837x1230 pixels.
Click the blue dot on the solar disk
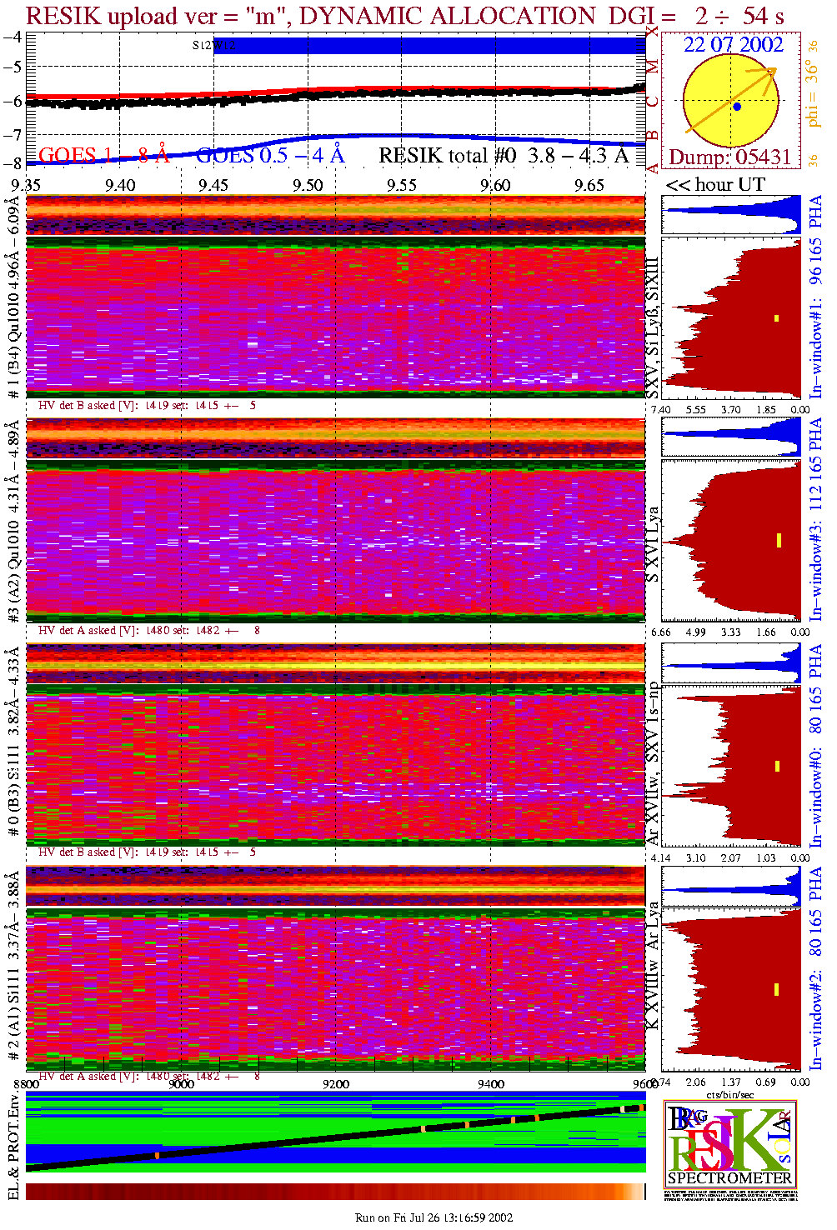tap(736, 107)
